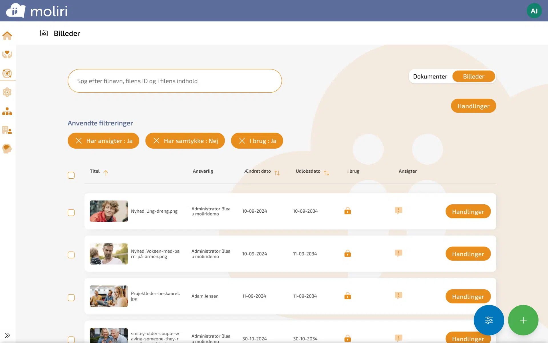Click the green plus add button

[x=523, y=320]
